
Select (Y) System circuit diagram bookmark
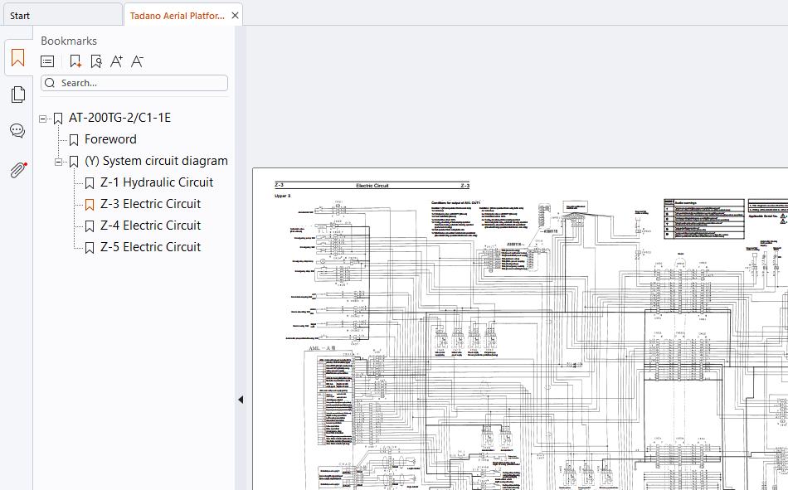pos(156,161)
